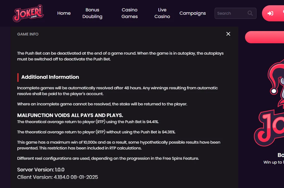The height and width of the screenshot is (188, 284).
Task: Go to Casino Games section
Action: 129,13
